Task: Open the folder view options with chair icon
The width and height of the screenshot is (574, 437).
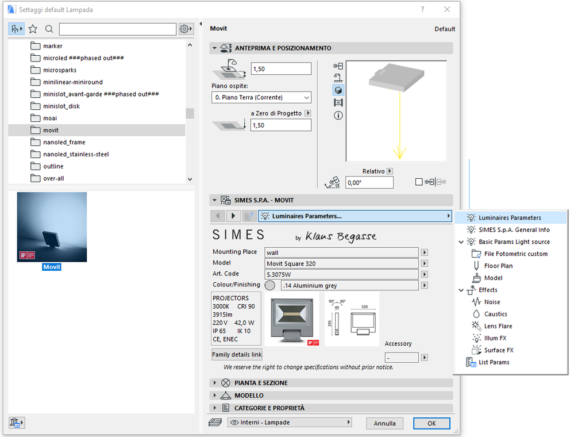Action: click(x=17, y=29)
